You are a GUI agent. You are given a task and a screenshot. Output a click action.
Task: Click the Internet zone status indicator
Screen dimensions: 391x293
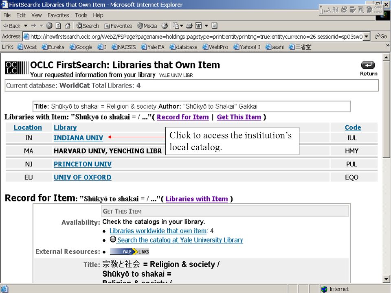[334, 289]
